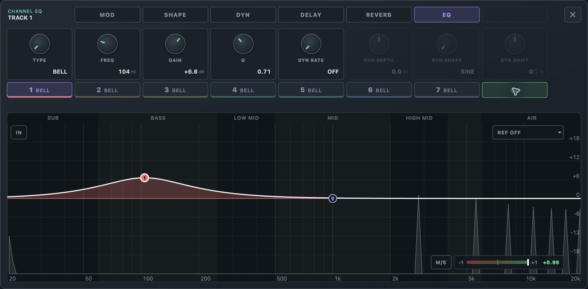This screenshot has width=588, height=289.
Task: Click the +0.99 correlation readout
Action: click(551, 263)
